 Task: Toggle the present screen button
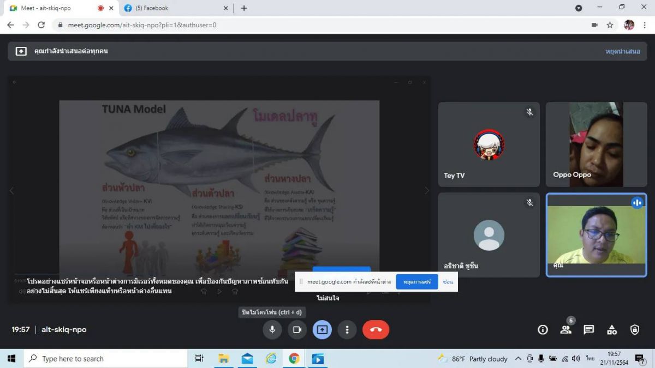(x=322, y=330)
